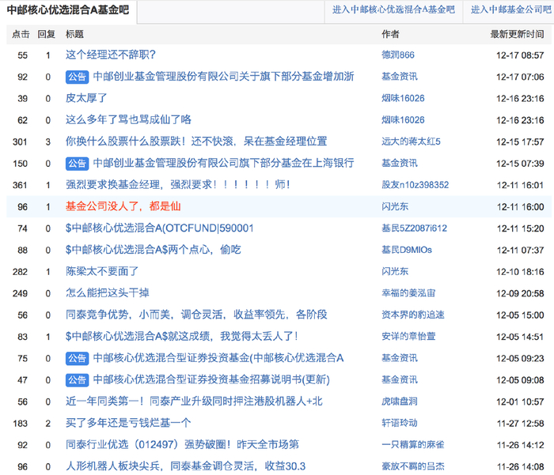Image resolution: width=554 pixels, height=475 pixels.
Task: Open post 陈梁太不要面了
Action: (102, 271)
